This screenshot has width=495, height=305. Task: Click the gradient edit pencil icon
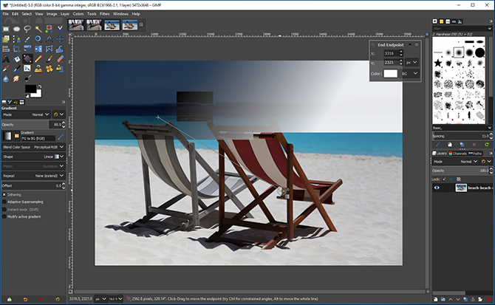(60, 137)
